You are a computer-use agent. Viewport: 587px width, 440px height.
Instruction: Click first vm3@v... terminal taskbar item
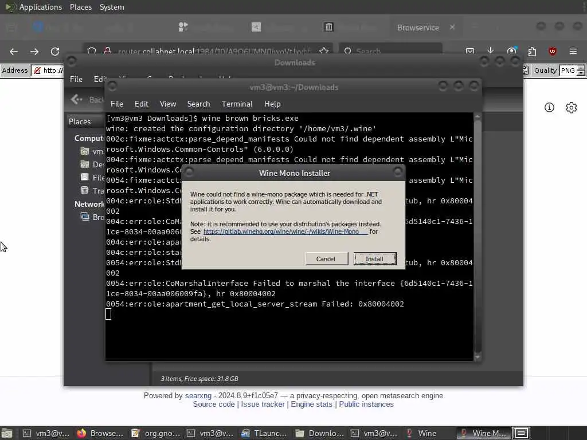point(46,433)
